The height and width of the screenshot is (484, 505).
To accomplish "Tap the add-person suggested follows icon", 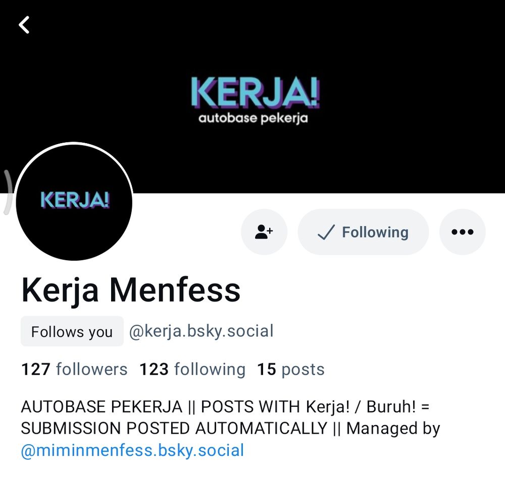I will [x=264, y=232].
